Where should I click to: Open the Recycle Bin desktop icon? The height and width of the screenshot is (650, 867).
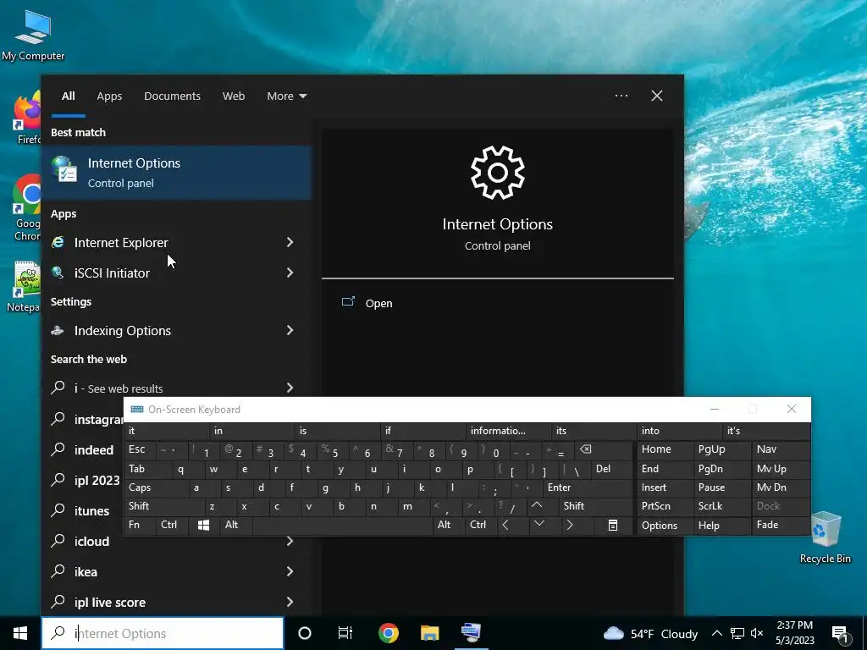click(x=826, y=537)
